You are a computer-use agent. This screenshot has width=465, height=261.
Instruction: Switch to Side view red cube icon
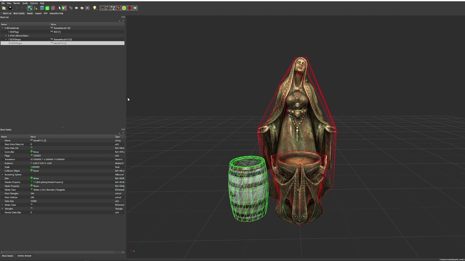click(53, 8)
